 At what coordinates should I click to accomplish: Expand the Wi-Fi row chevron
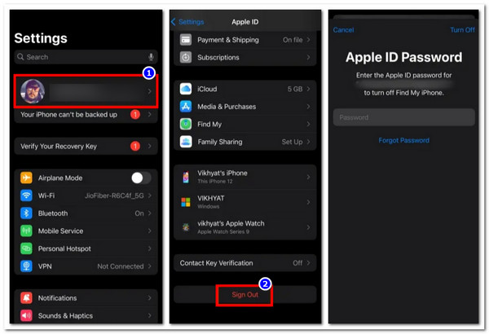pyautogui.click(x=150, y=196)
